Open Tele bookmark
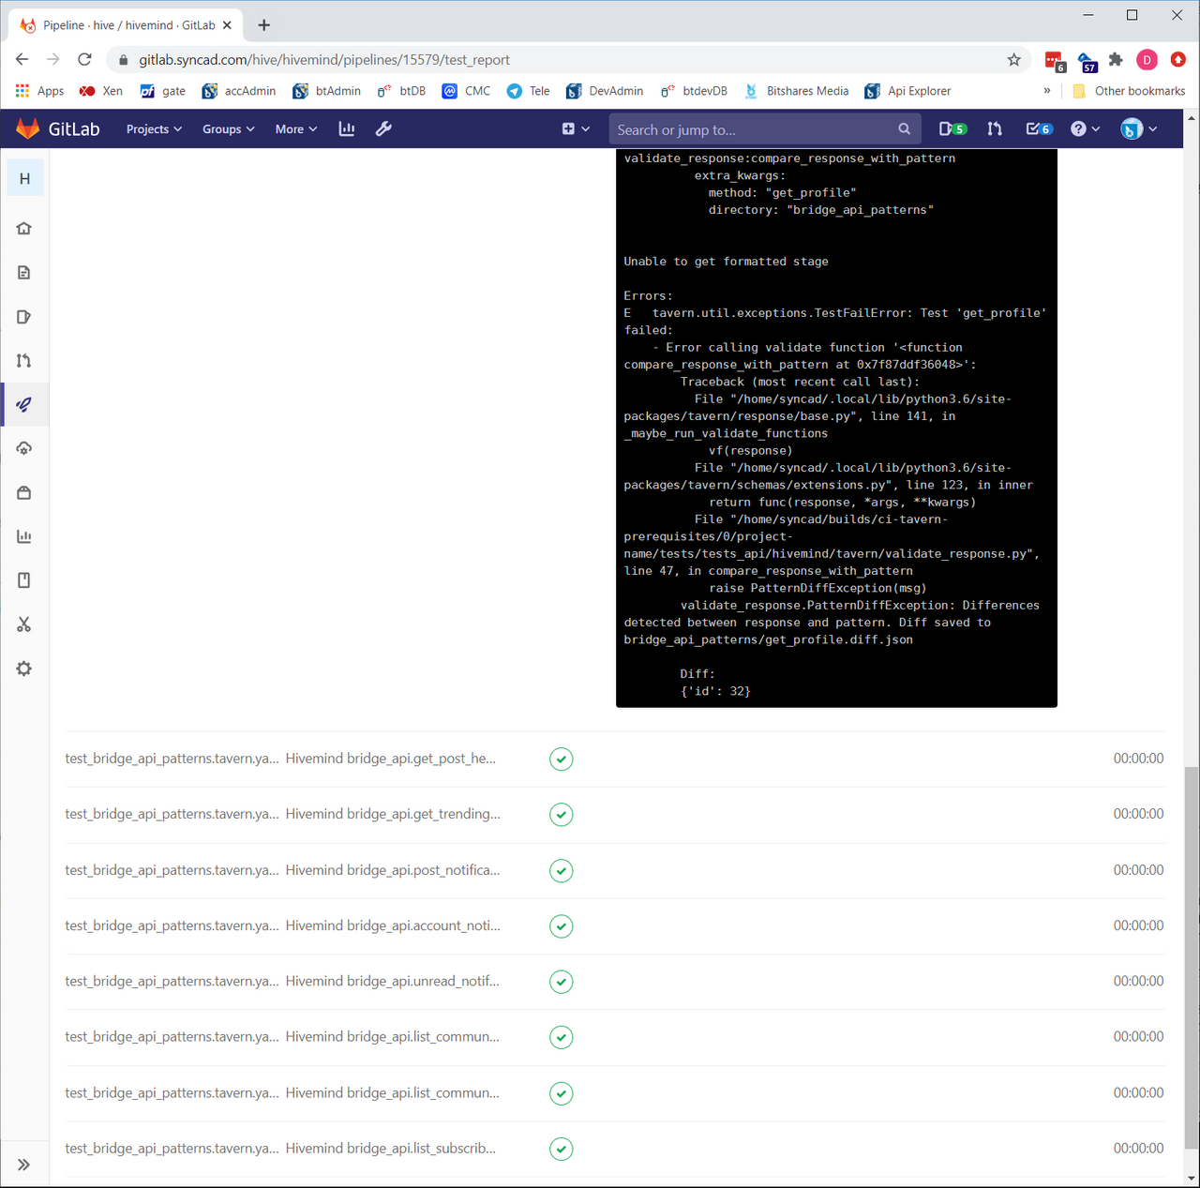 (x=528, y=91)
